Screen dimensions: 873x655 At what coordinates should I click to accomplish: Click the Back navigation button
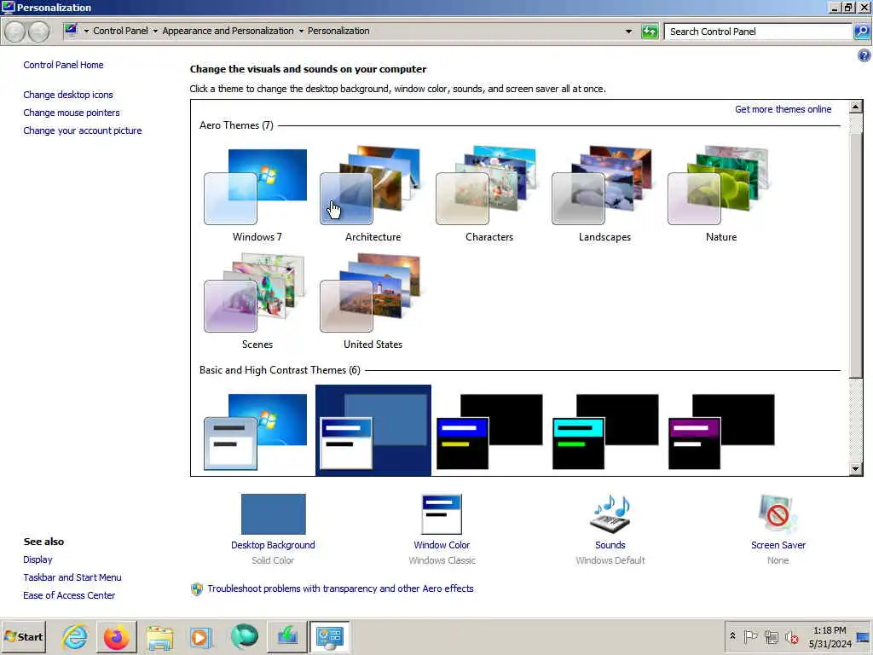[15, 32]
